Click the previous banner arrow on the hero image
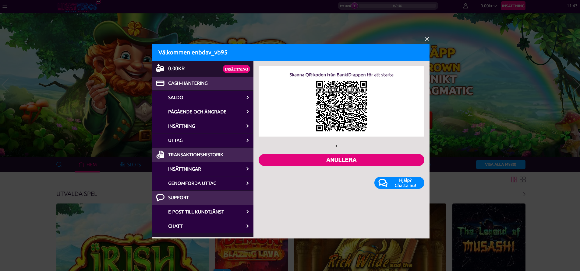 (x=5, y=85)
